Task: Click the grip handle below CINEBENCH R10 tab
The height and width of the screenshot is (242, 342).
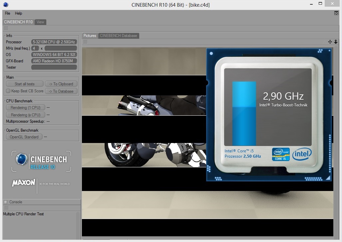Action: pyautogui.click(x=6, y=28)
